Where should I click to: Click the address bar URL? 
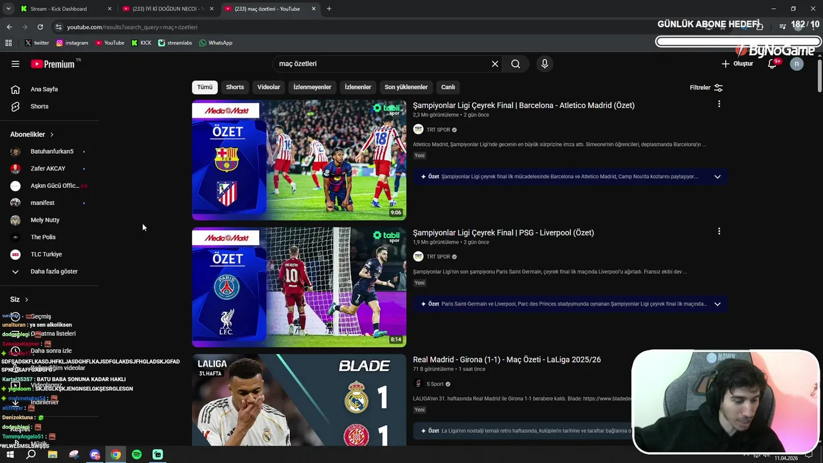click(x=132, y=27)
